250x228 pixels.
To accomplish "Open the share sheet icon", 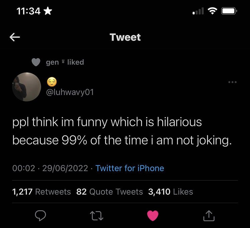I will 209,216.
